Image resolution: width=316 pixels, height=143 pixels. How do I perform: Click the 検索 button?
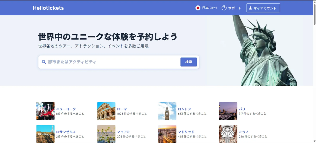[x=189, y=62]
